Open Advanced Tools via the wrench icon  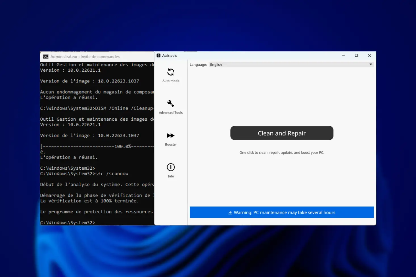click(x=171, y=104)
